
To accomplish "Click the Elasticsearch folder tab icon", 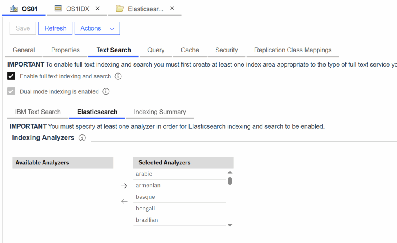I will pos(119,9).
